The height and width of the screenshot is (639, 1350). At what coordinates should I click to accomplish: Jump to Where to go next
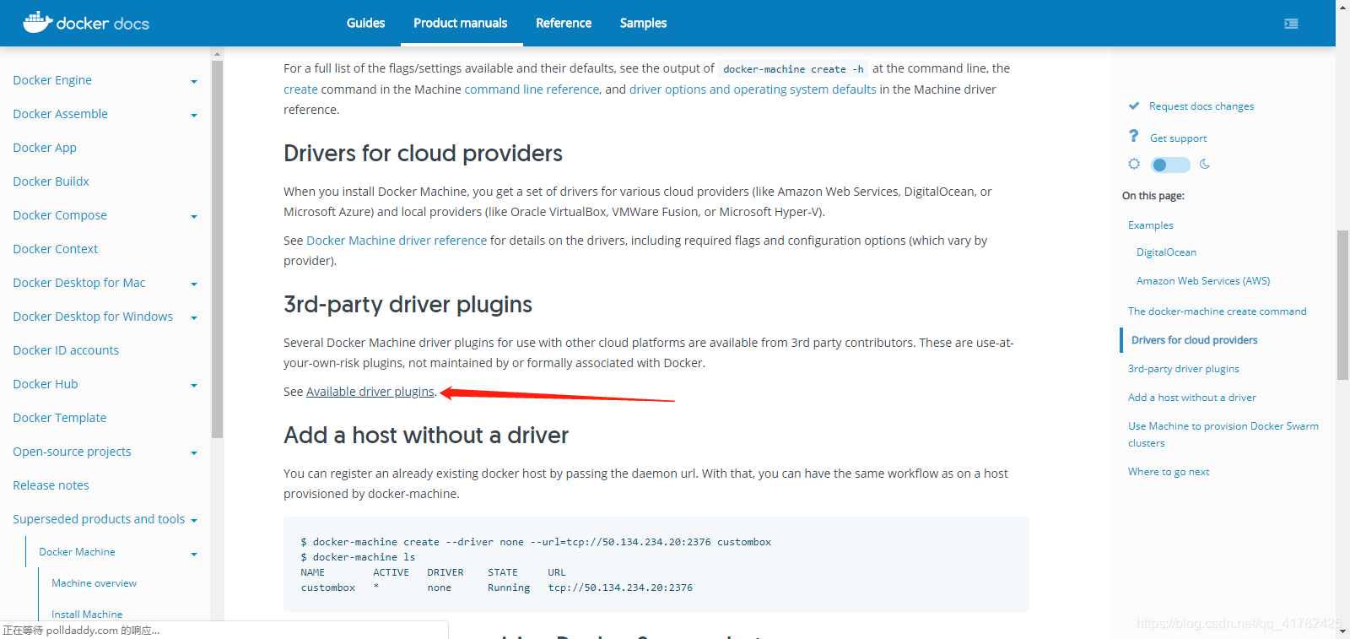[1169, 472]
